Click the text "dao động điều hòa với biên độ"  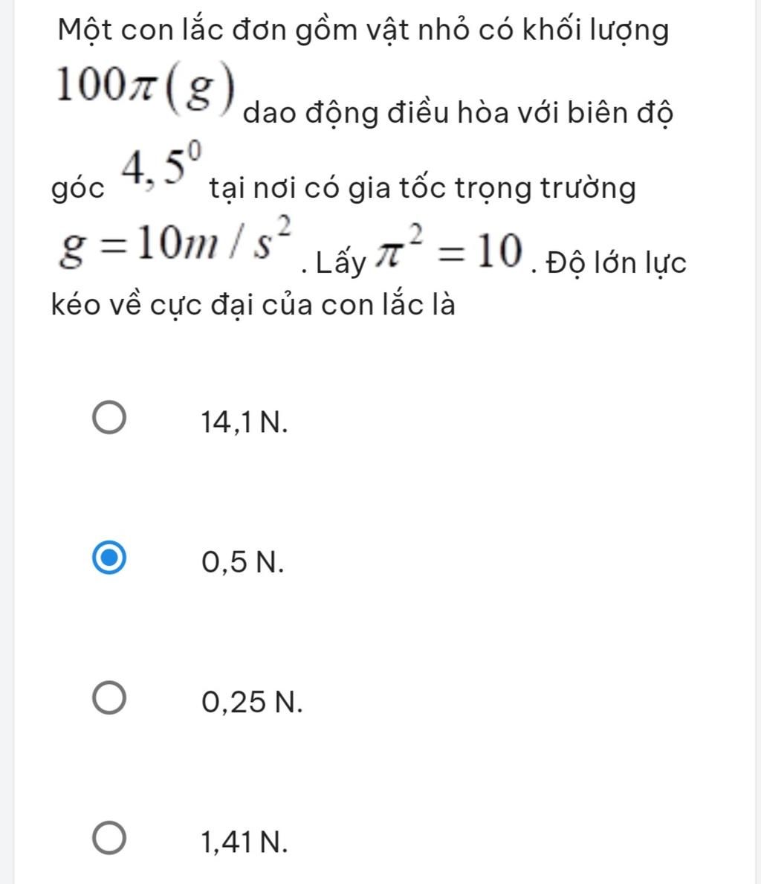tap(458, 113)
